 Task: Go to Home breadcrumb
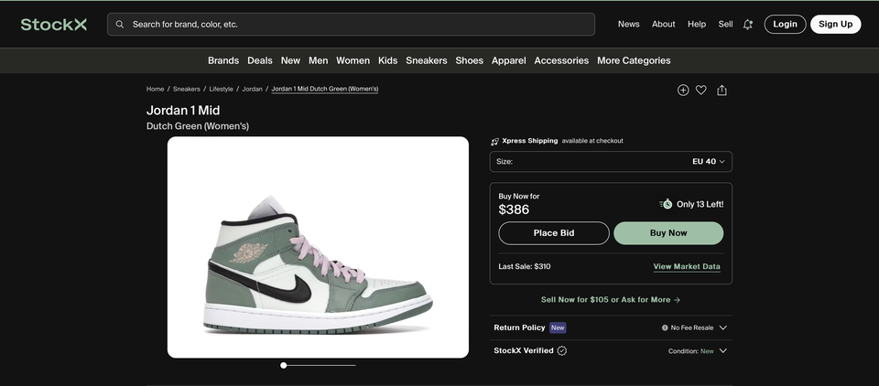(156, 89)
